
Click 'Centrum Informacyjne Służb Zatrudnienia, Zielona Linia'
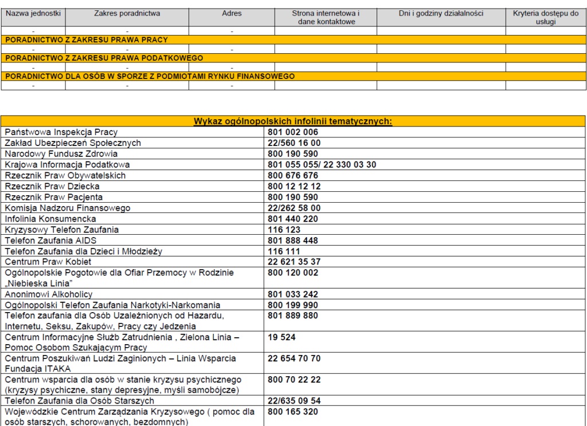(x=122, y=342)
